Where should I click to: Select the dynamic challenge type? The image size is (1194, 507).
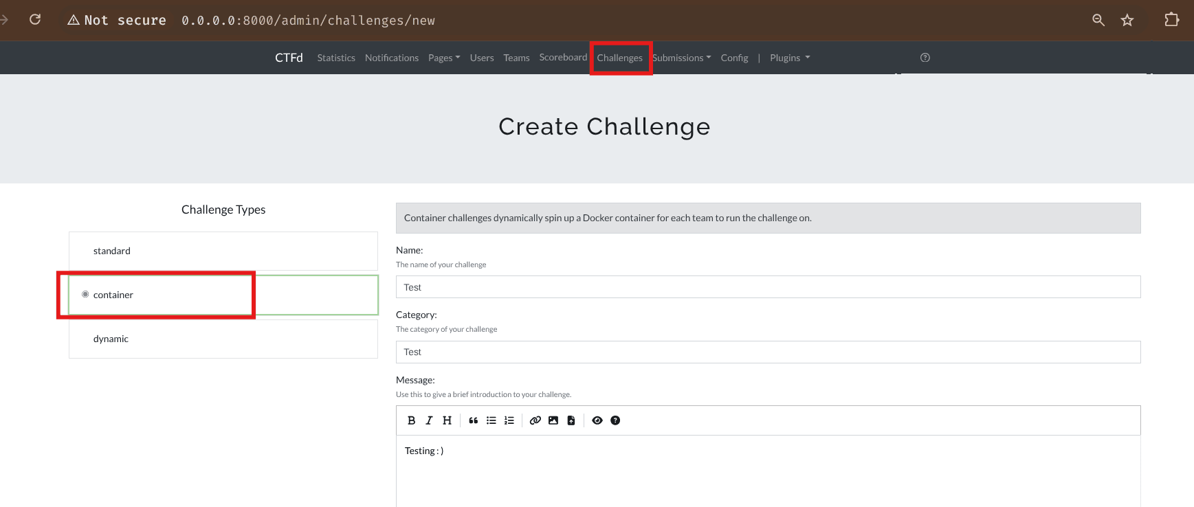111,339
